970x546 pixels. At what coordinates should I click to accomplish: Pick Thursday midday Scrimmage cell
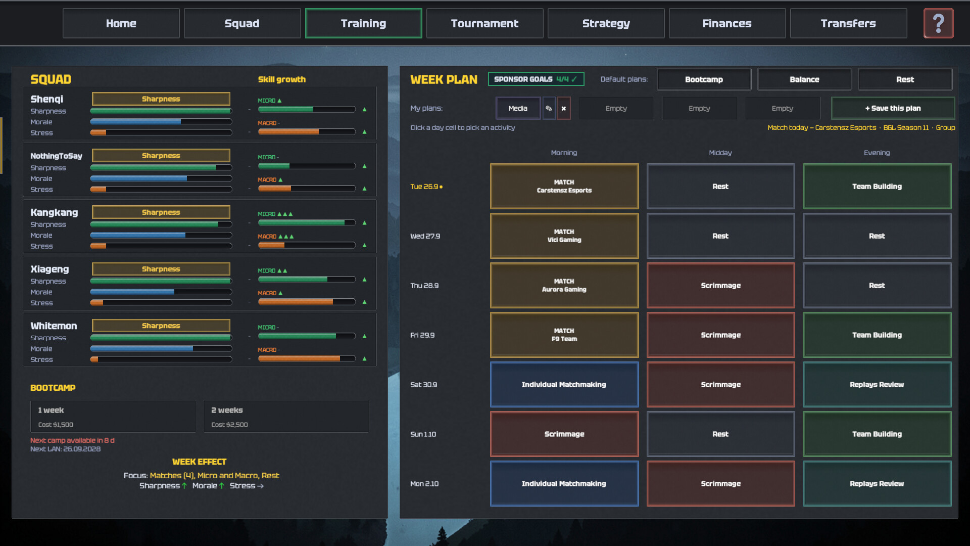(x=720, y=285)
